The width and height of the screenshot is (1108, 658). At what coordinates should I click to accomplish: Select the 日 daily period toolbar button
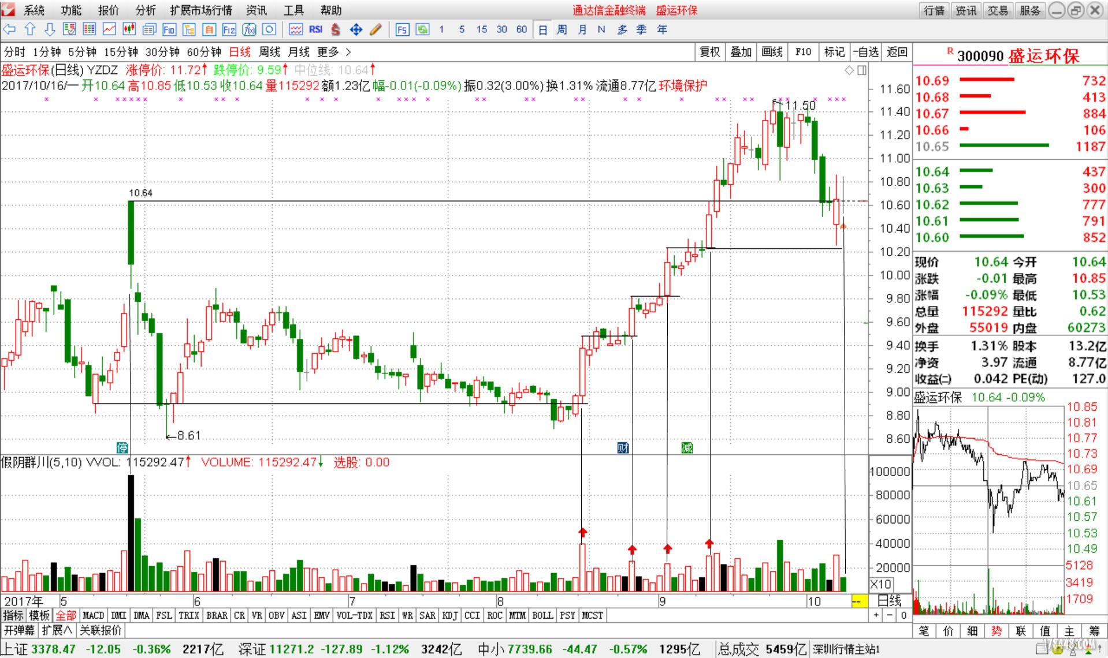tap(542, 29)
